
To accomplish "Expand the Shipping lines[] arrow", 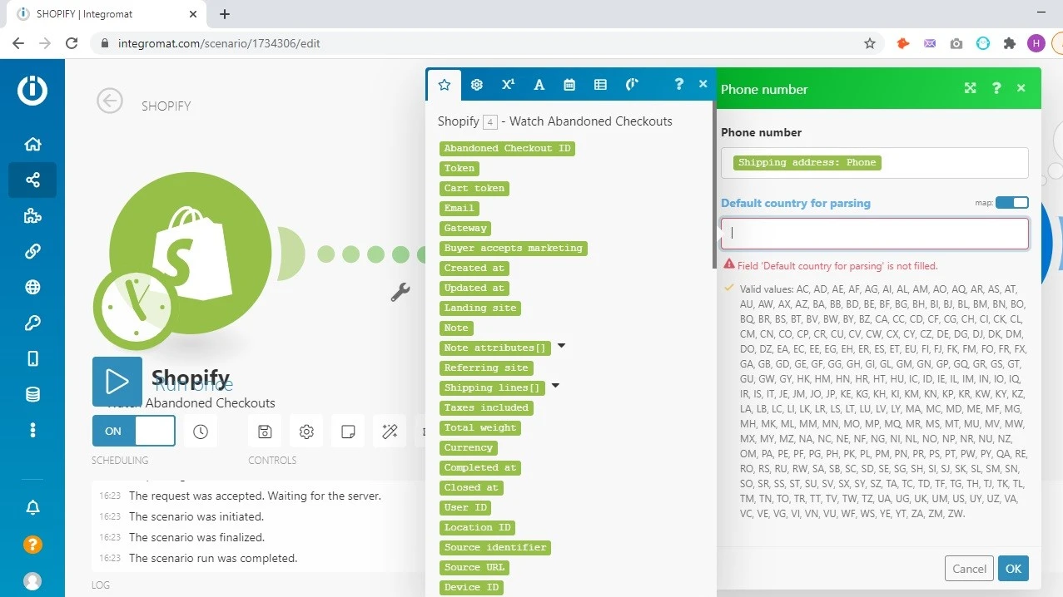I will coord(555,386).
